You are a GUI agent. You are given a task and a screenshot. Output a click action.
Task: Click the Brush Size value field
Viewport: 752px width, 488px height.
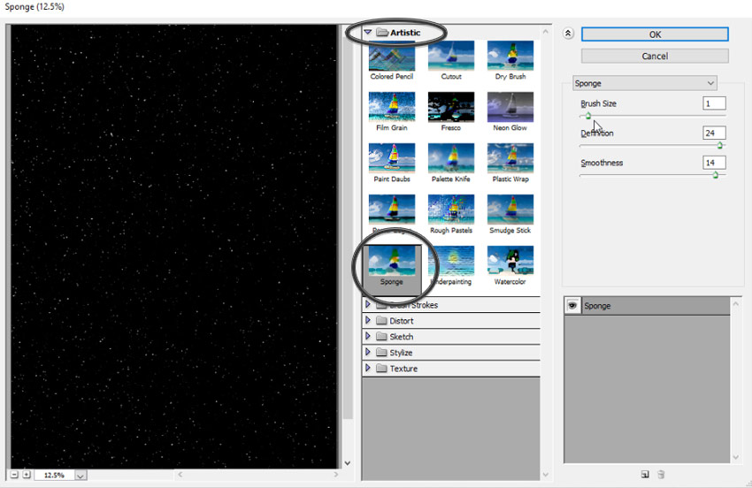[714, 103]
